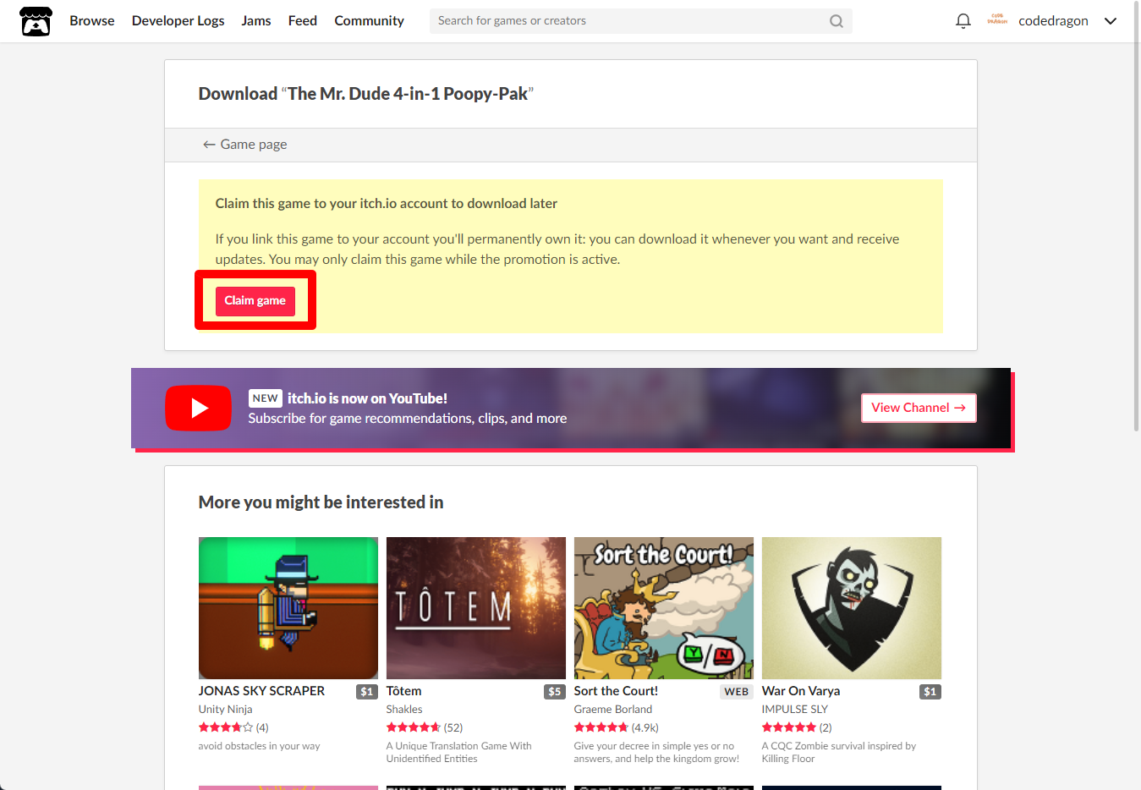Claim the game with the red button

[x=255, y=301]
